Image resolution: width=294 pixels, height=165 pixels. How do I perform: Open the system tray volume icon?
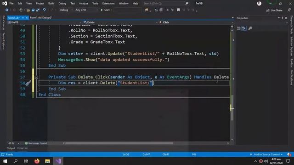266,161
